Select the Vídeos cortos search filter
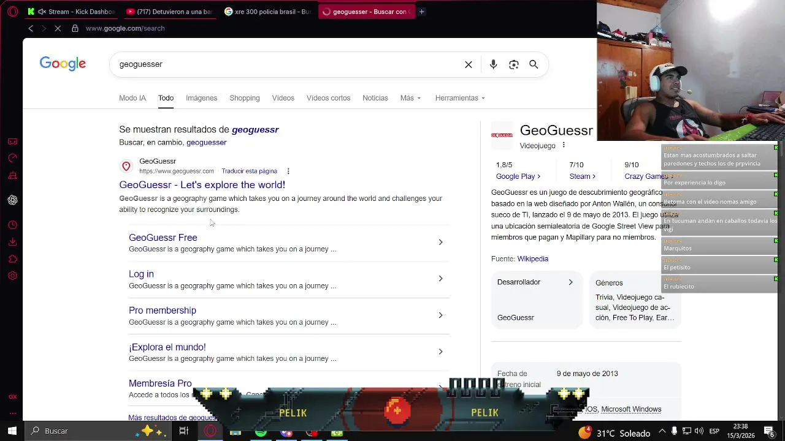785x441 pixels. pos(329,98)
